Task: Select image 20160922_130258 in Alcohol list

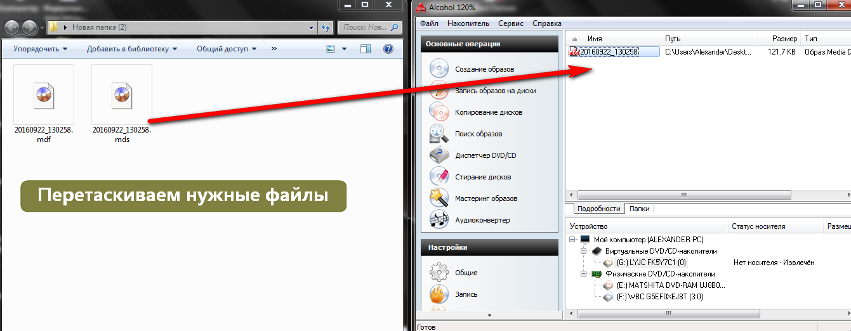Action: (x=609, y=52)
